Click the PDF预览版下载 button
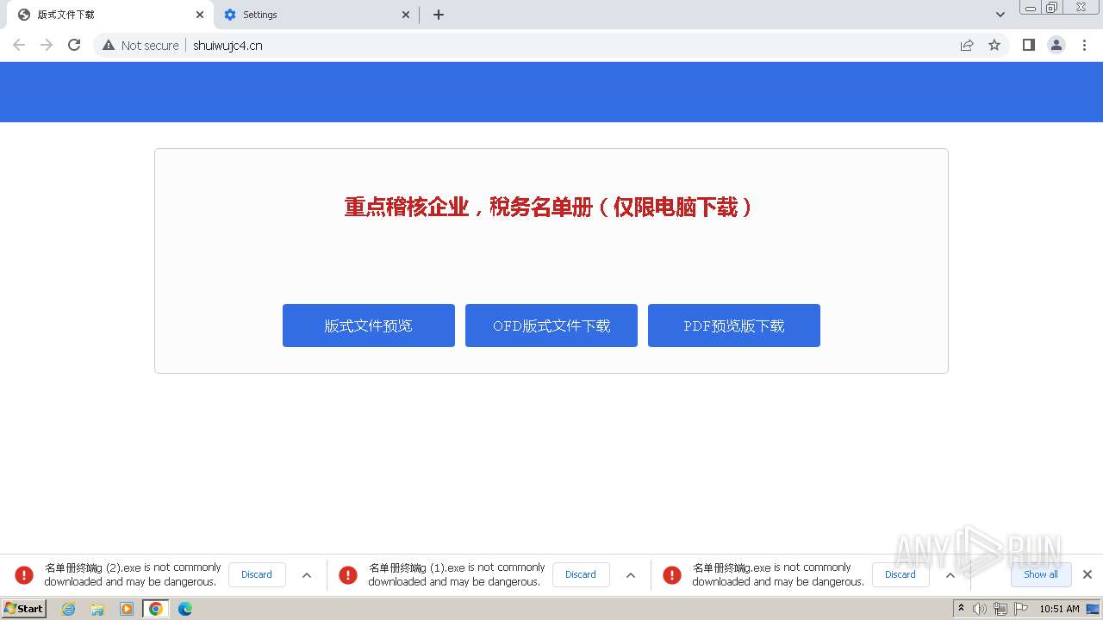This screenshot has height=620, width=1103. click(734, 325)
